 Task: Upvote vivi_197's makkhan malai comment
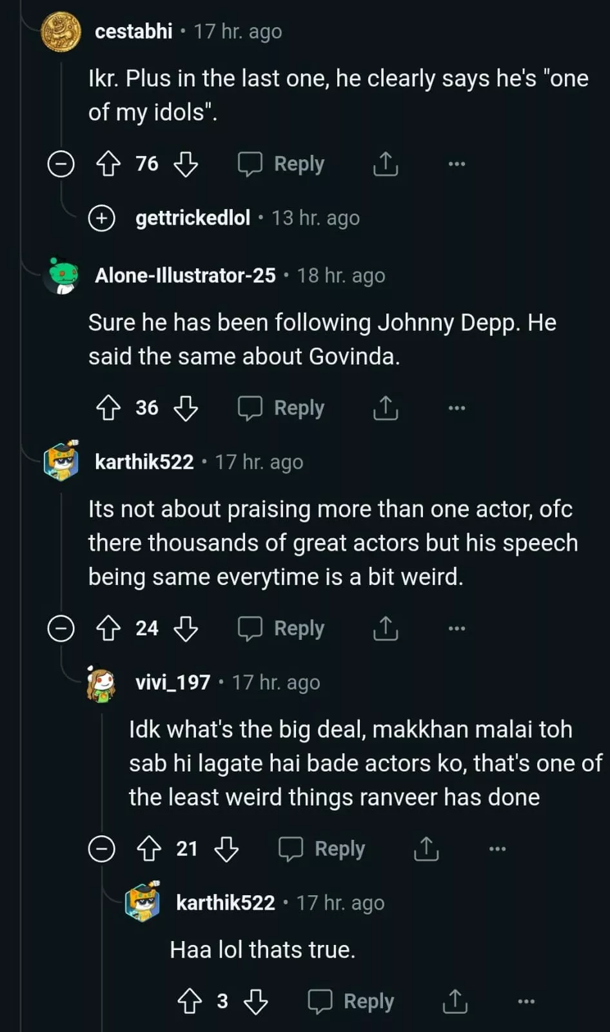coord(149,849)
